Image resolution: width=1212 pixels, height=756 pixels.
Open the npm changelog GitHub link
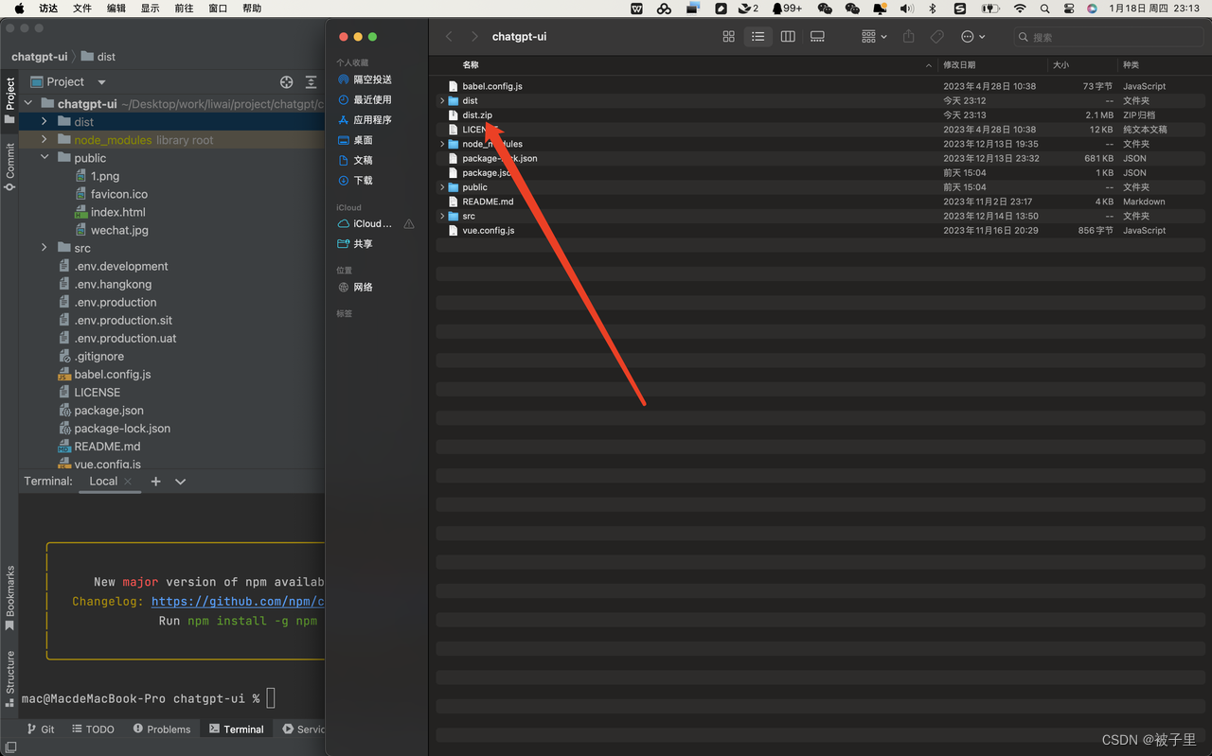click(x=238, y=601)
